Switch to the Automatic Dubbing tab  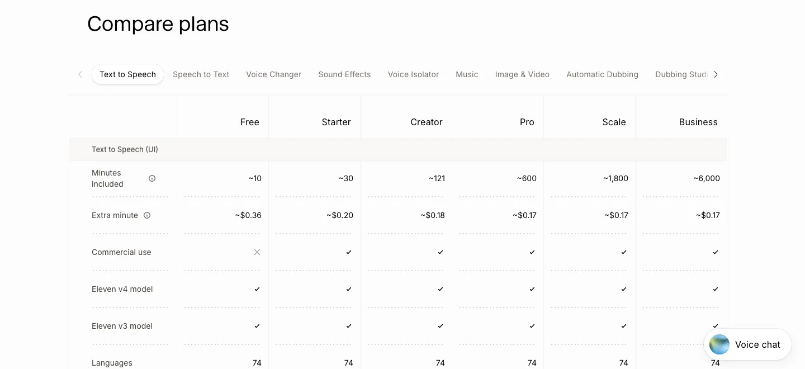pos(602,74)
